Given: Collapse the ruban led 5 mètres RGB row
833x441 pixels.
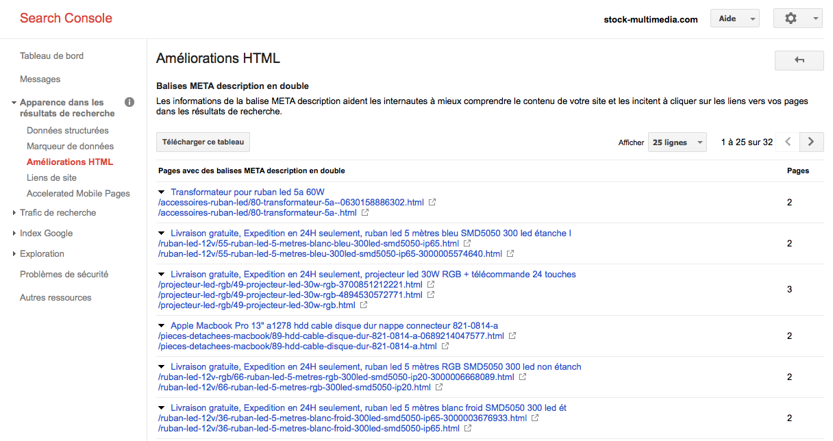Looking at the screenshot, I should [x=161, y=367].
